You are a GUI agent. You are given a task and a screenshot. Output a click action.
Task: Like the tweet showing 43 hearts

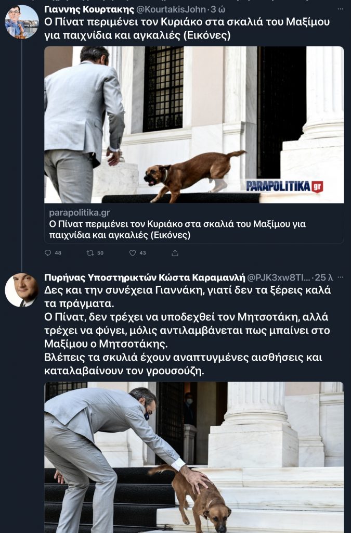pyautogui.click(x=133, y=253)
